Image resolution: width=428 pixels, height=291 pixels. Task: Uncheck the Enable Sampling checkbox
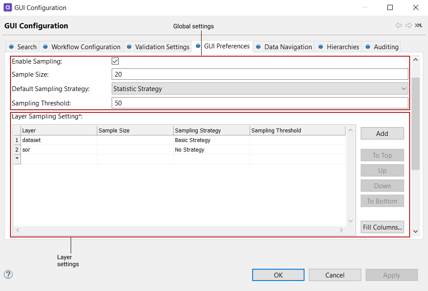[115, 61]
